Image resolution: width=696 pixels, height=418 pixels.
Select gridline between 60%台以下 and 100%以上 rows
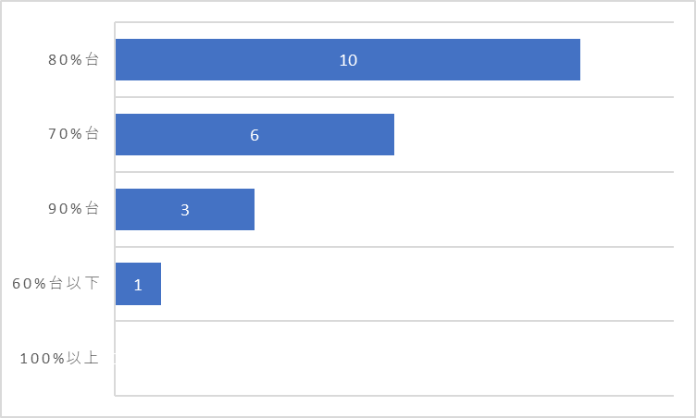[394, 320]
